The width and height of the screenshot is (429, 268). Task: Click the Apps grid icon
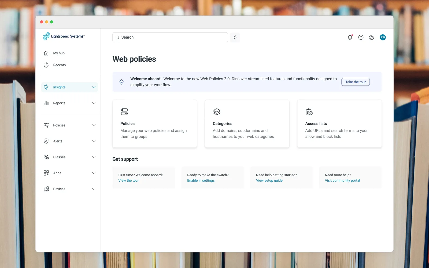tap(46, 173)
